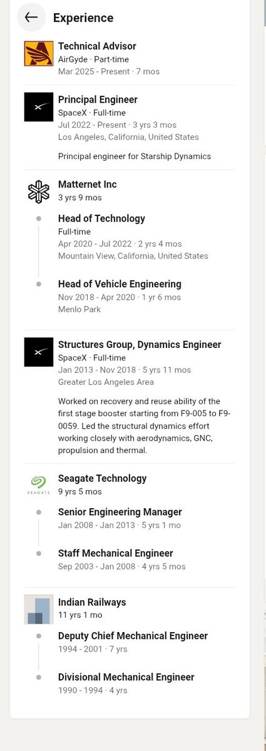
Task: Select the Head of Technology timeline bullet
Action: click(x=39, y=218)
